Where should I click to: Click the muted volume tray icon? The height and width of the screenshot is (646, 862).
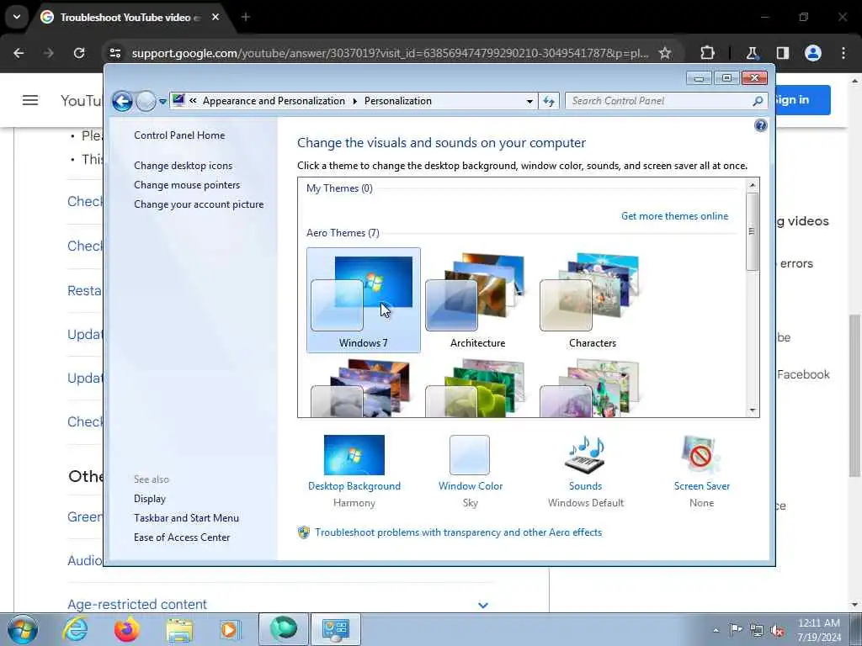777,630
